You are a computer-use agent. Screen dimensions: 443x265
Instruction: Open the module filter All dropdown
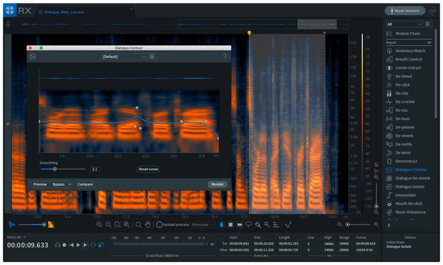pos(404,24)
